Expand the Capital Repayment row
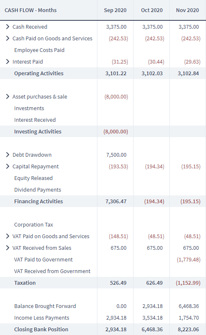The height and width of the screenshot is (335, 206). click(x=8, y=166)
